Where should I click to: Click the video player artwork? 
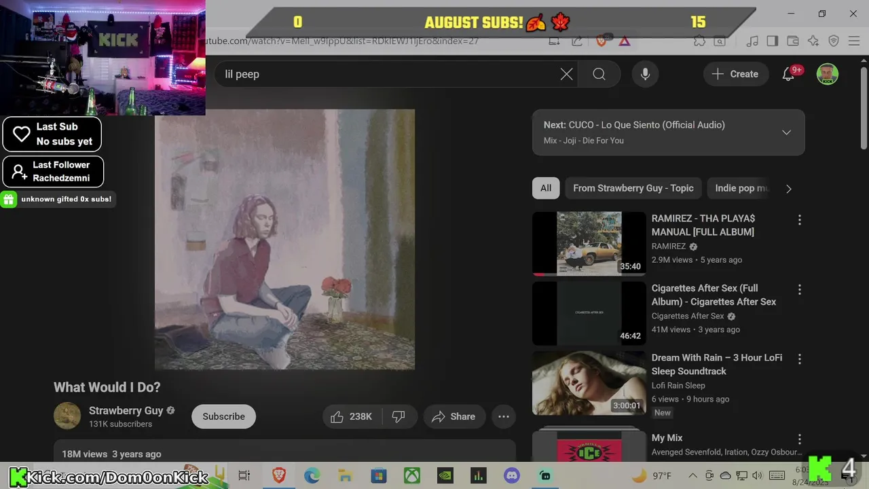click(284, 240)
